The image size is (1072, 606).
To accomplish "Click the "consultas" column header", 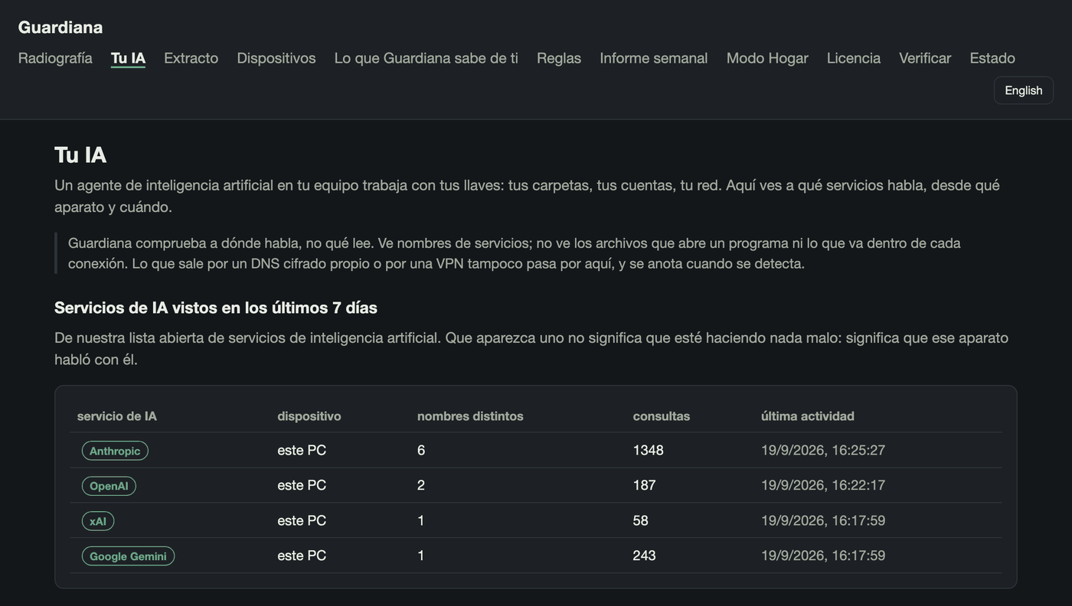I will click(x=662, y=416).
